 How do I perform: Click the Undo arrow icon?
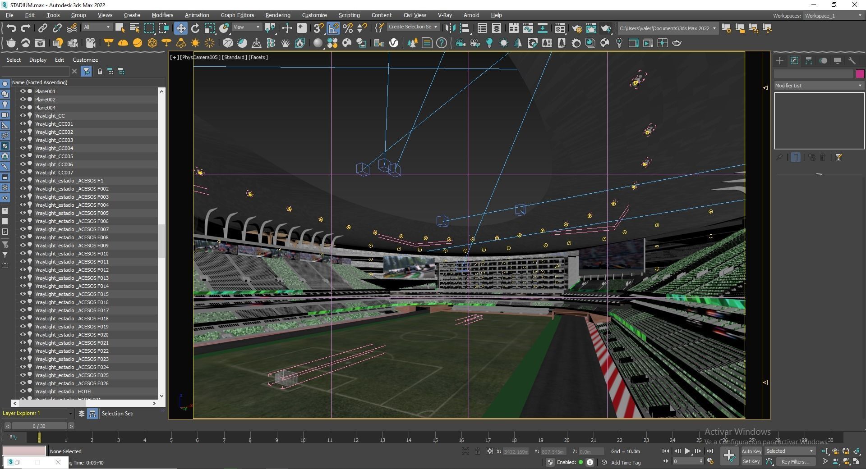12,28
